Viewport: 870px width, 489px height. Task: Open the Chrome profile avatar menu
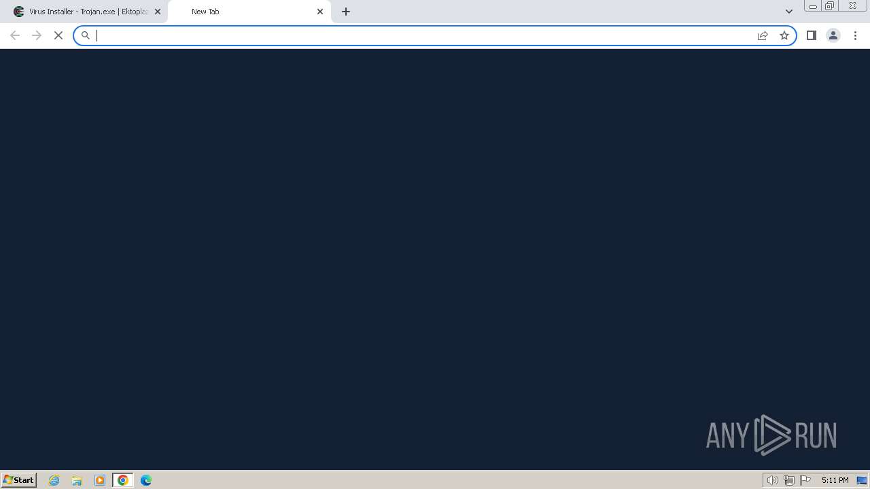pyautogui.click(x=833, y=35)
